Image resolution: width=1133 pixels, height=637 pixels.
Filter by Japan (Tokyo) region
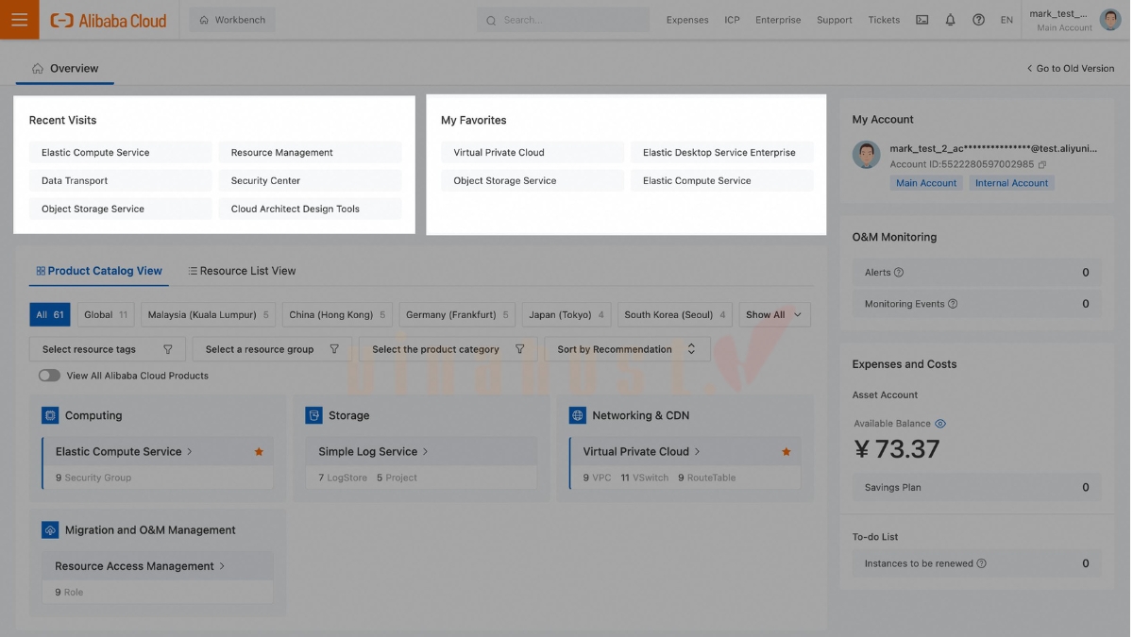click(566, 315)
